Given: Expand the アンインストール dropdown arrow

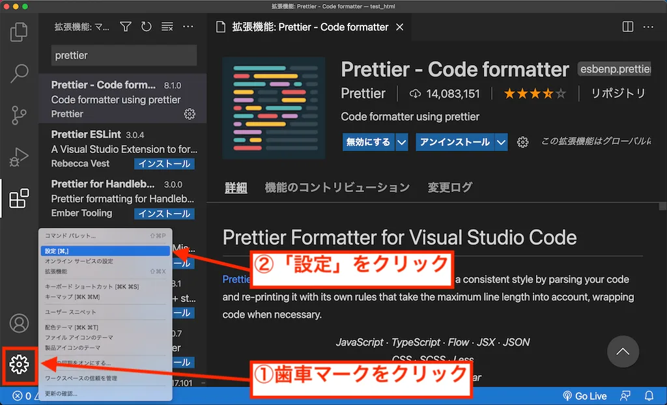Looking at the screenshot, I should point(502,142).
